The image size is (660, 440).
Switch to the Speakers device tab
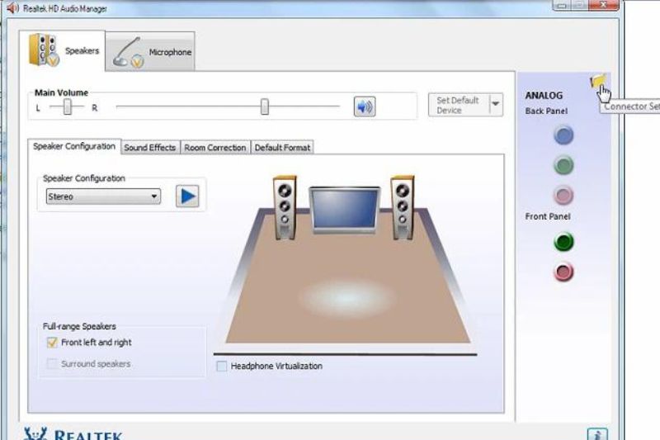63,51
